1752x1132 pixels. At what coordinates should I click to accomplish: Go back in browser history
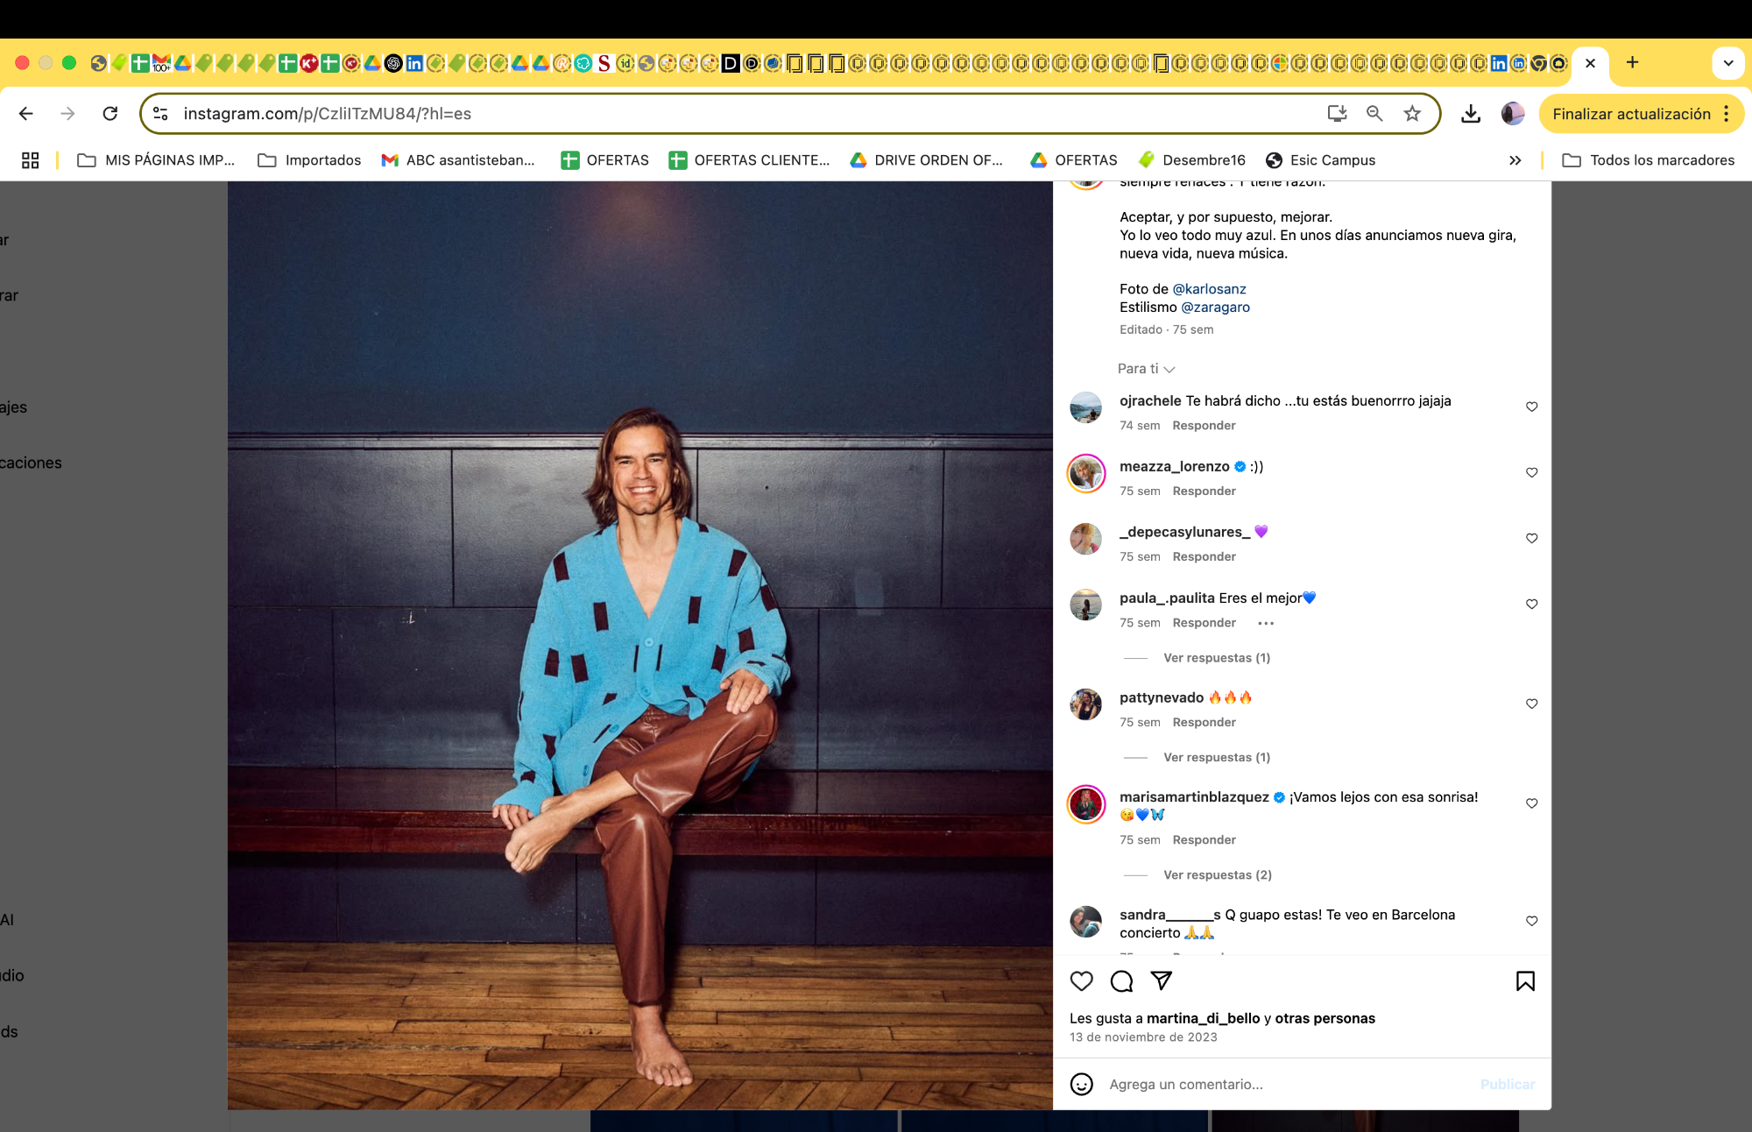(x=26, y=114)
